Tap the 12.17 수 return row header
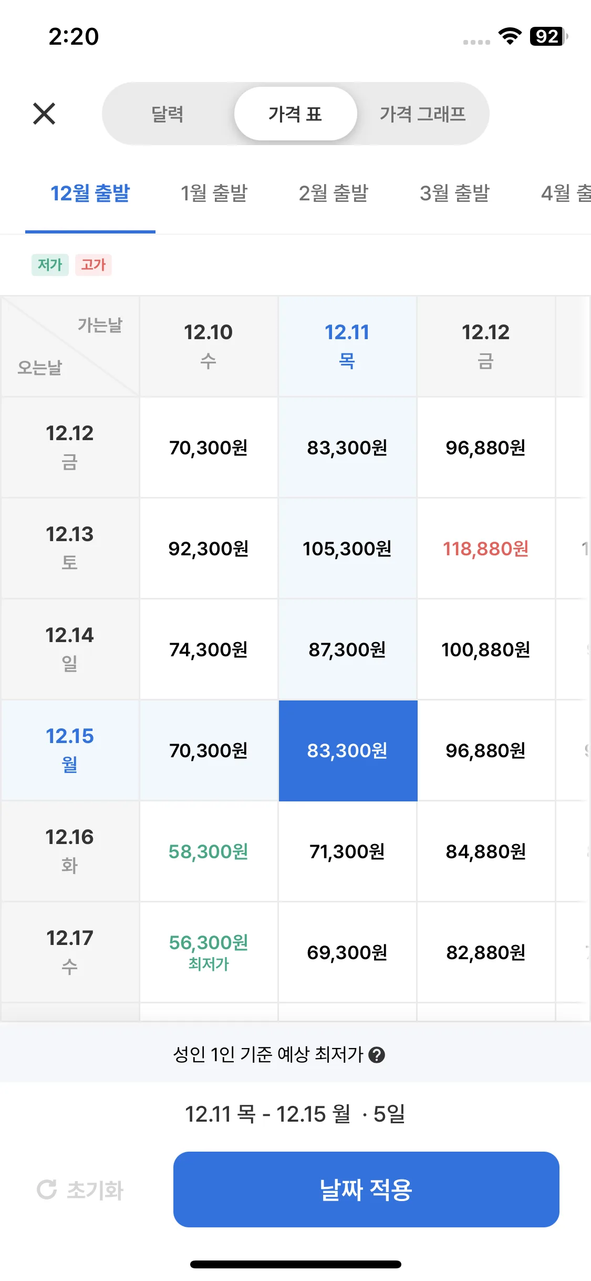 click(70, 952)
